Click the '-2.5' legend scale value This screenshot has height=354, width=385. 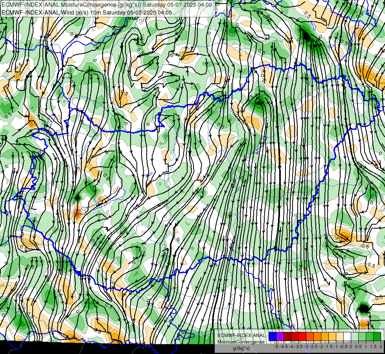(313, 347)
